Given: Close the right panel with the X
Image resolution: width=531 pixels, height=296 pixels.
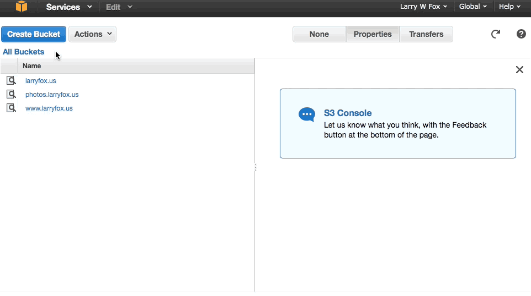Looking at the screenshot, I should click(519, 69).
